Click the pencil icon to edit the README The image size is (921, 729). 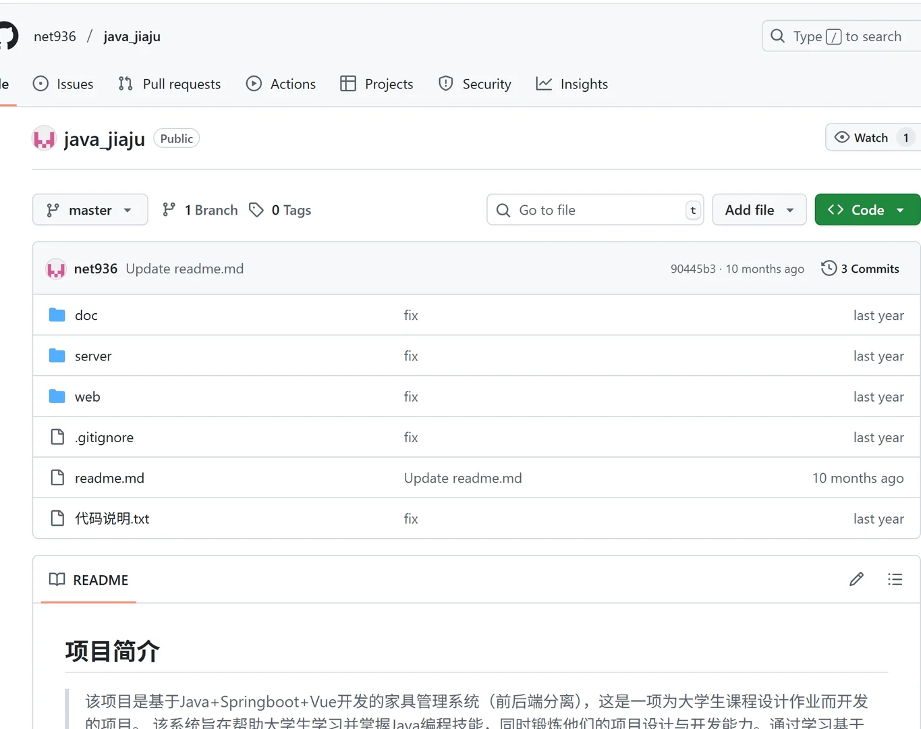[856, 579]
